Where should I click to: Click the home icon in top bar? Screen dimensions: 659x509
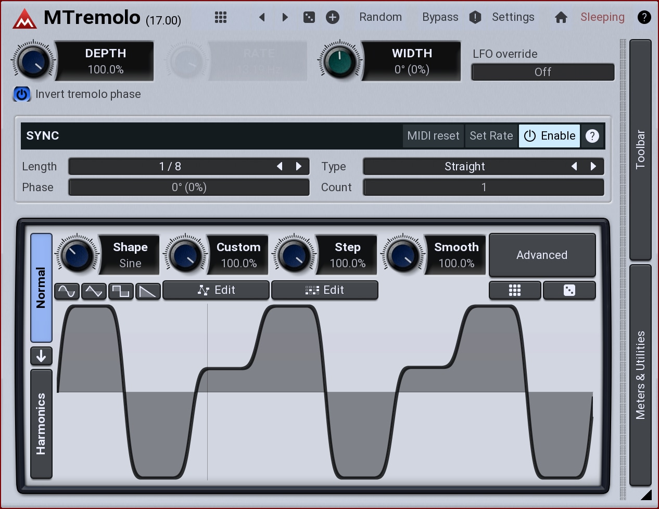coord(561,18)
